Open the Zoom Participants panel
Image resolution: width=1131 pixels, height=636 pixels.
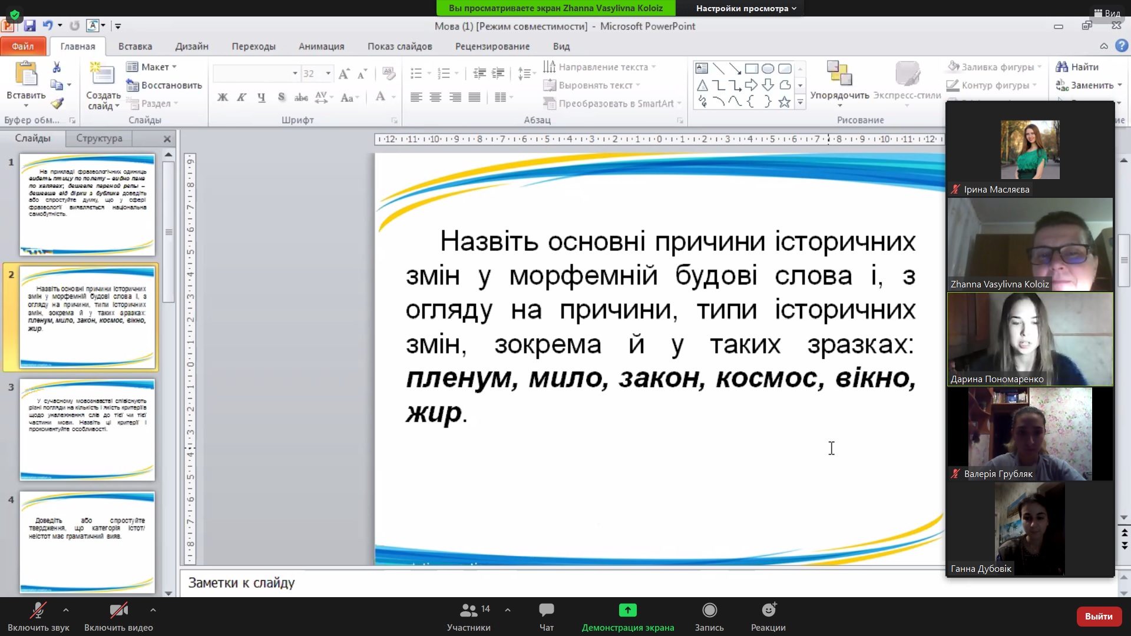click(469, 610)
